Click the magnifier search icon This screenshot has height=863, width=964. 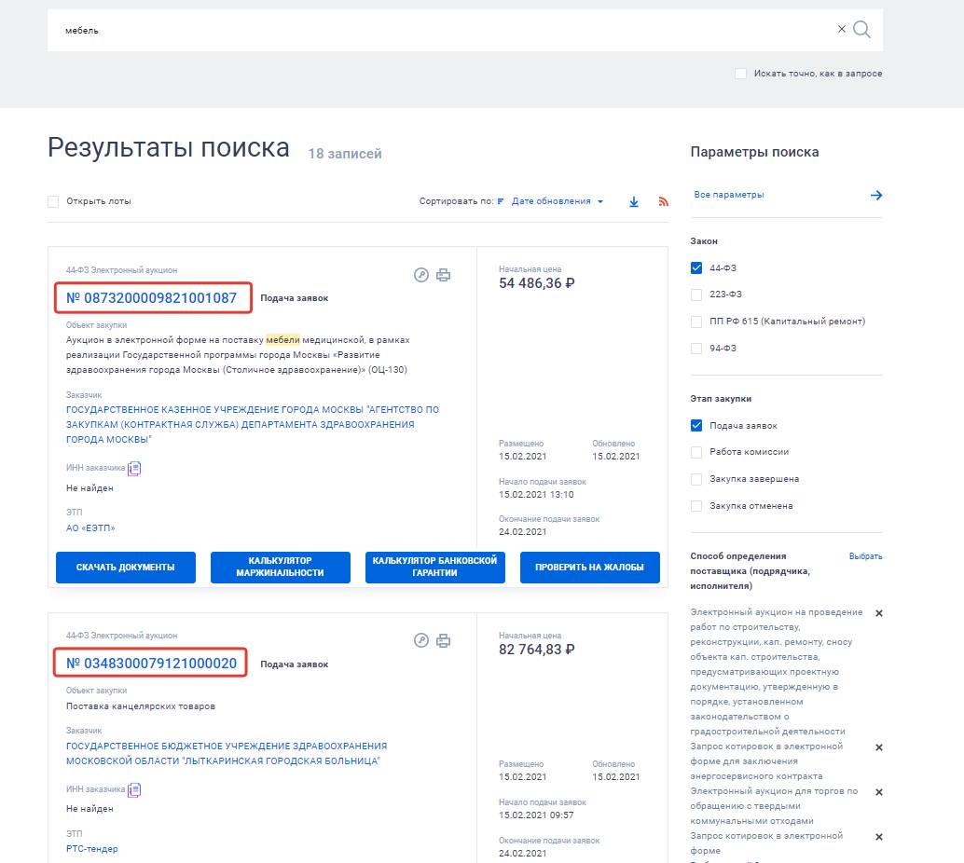pyautogui.click(x=862, y=30)
